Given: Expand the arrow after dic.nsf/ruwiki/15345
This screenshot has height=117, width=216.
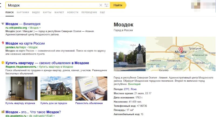Looking at the screenshot, I should coord(54,116).
